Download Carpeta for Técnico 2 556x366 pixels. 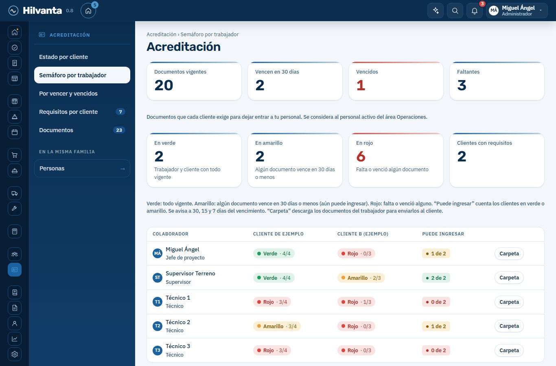click(x=509, y=326)
